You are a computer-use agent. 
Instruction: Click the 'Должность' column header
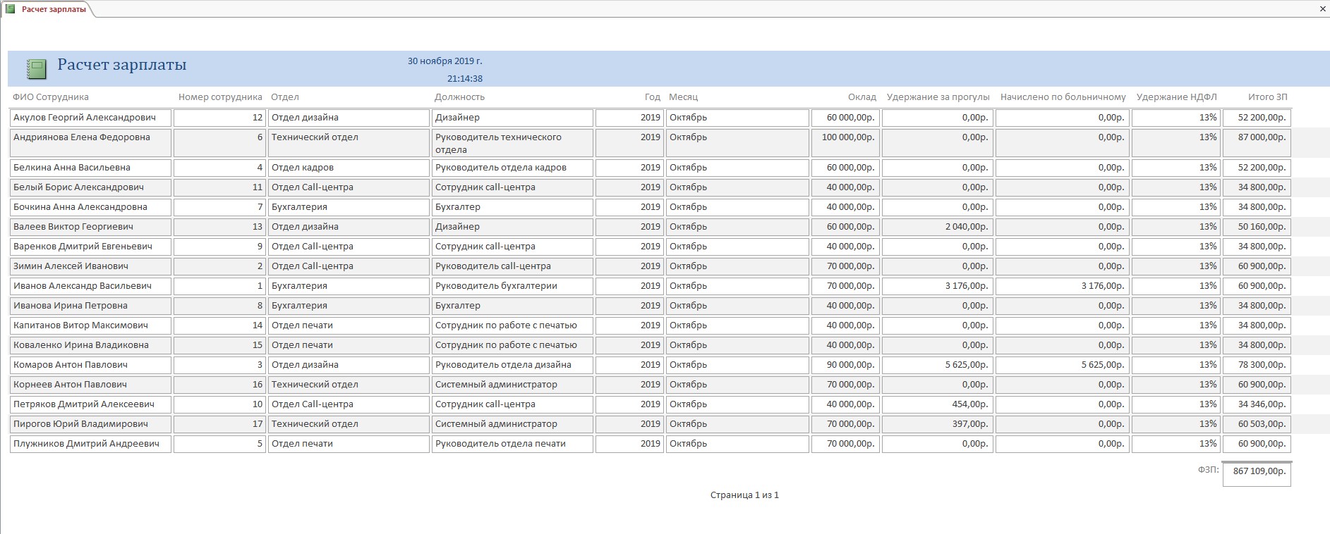pyautogui.click(x=460, y=97)
